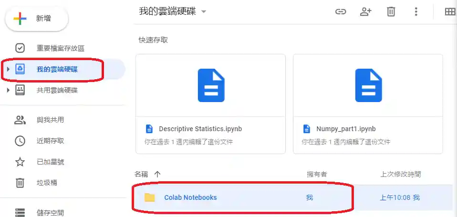Click the clock icon beside 近期存取

coord(20,141)
